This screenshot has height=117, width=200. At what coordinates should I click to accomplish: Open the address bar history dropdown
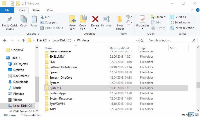pyautogui.click(x=137, y=41)
